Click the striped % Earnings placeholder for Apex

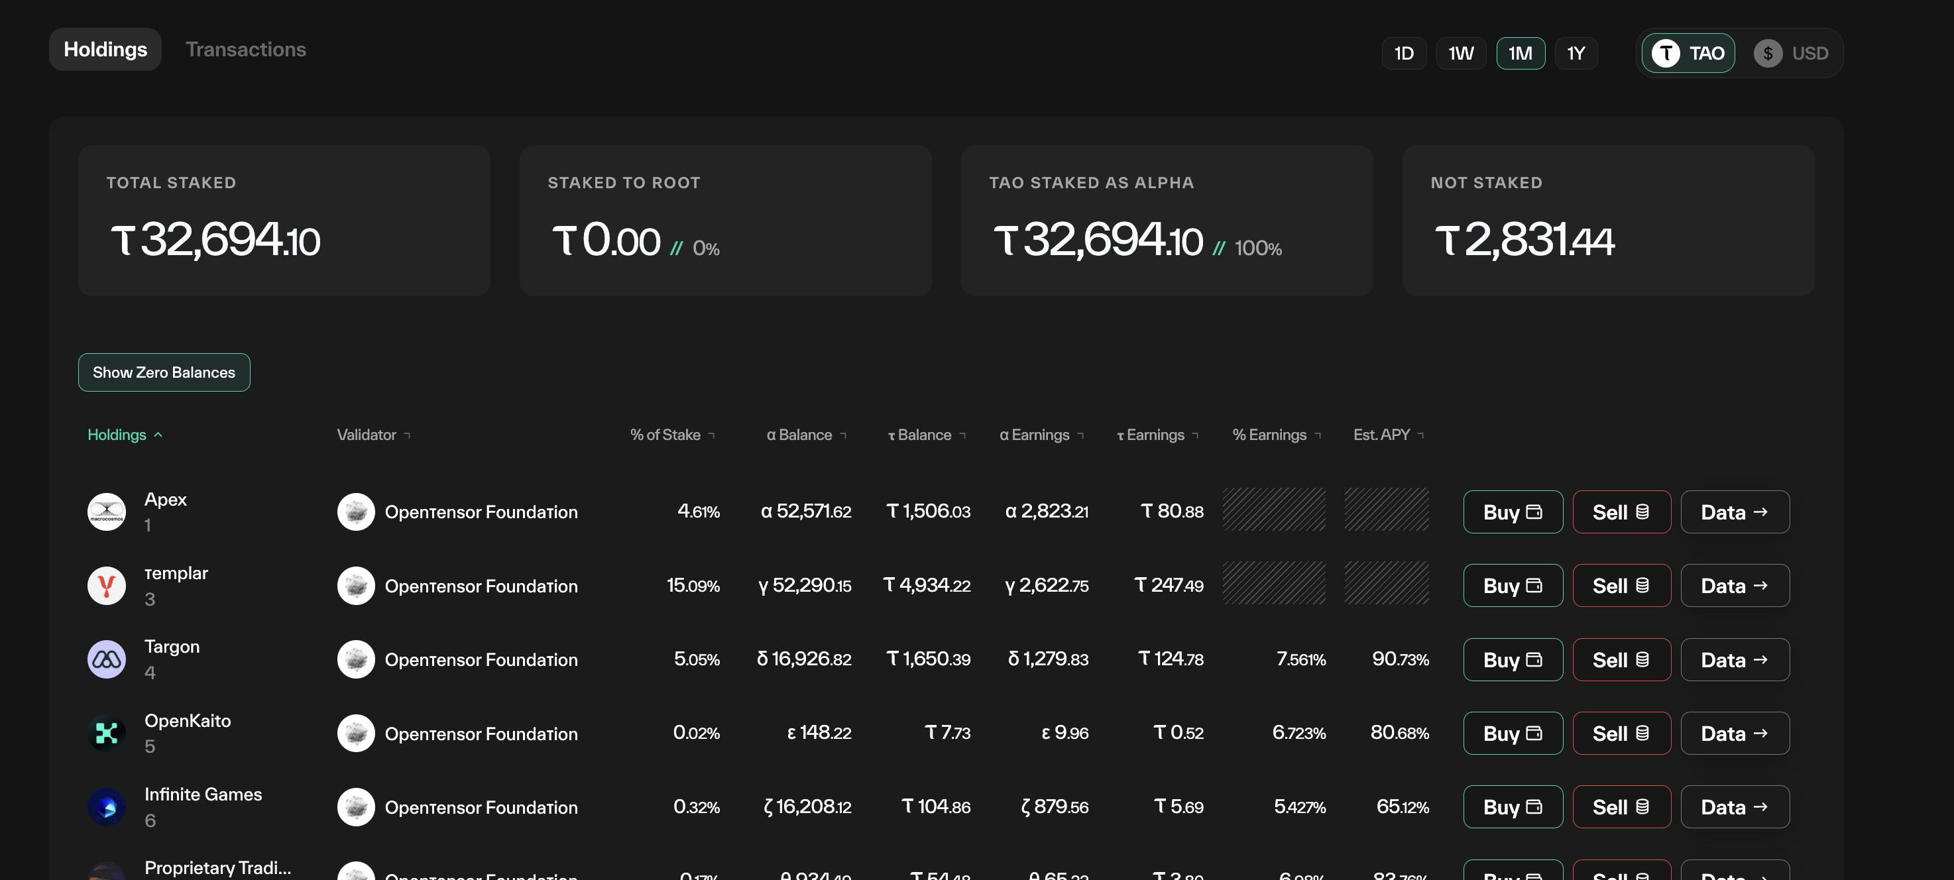1273,509
